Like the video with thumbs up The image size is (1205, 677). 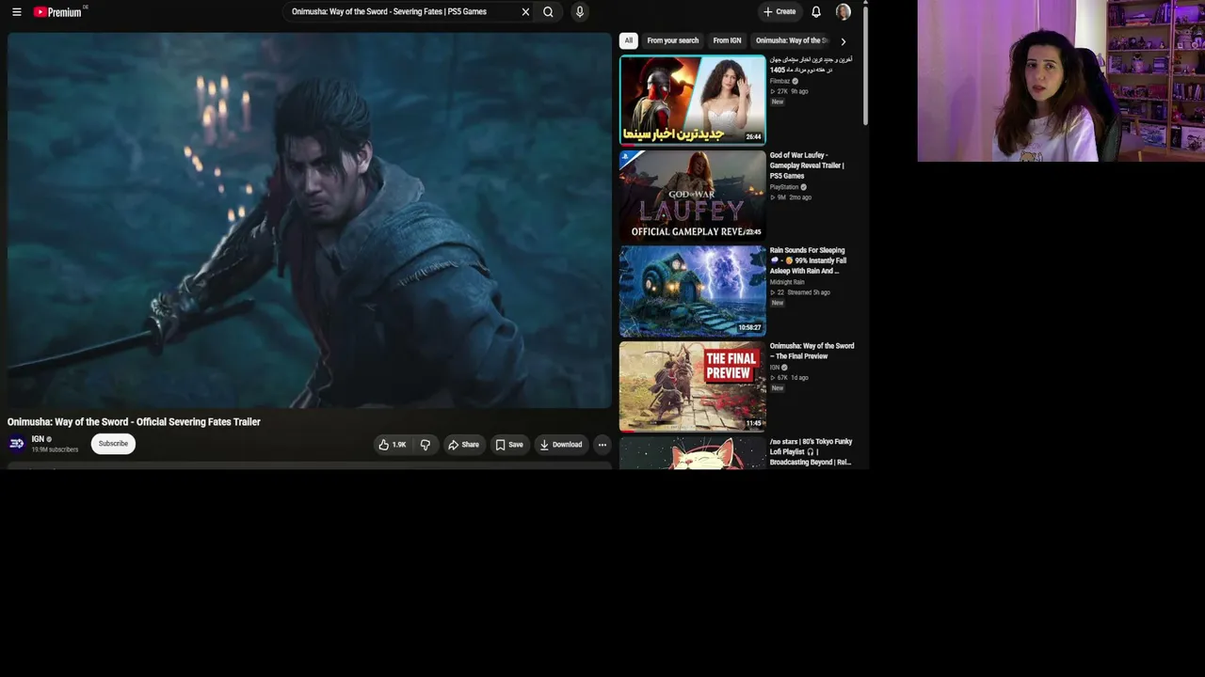point(392,445)
